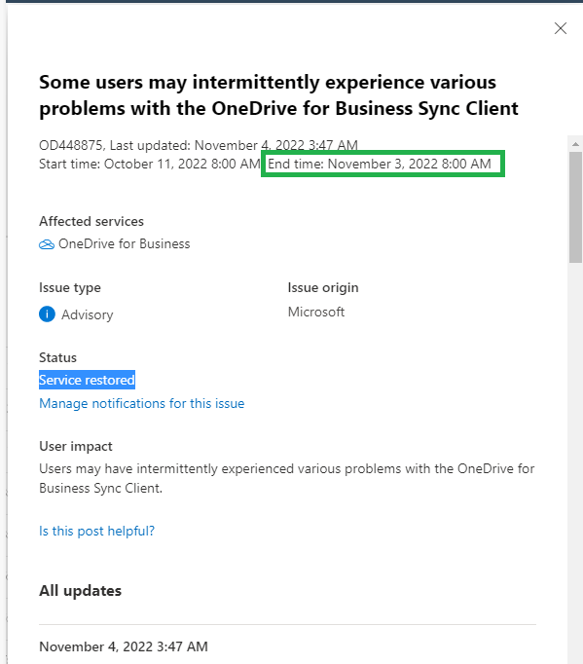
Task: Click the Start time October 11, 2022 text
Action: [150, 164]
